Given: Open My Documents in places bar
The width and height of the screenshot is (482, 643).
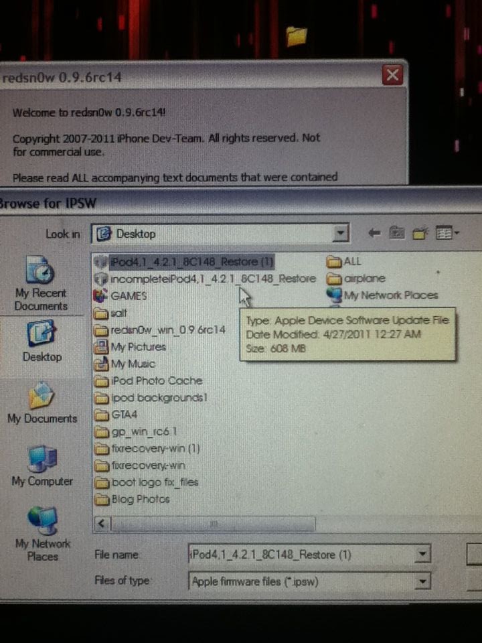Looking at the screenshot, I should 42,403.
